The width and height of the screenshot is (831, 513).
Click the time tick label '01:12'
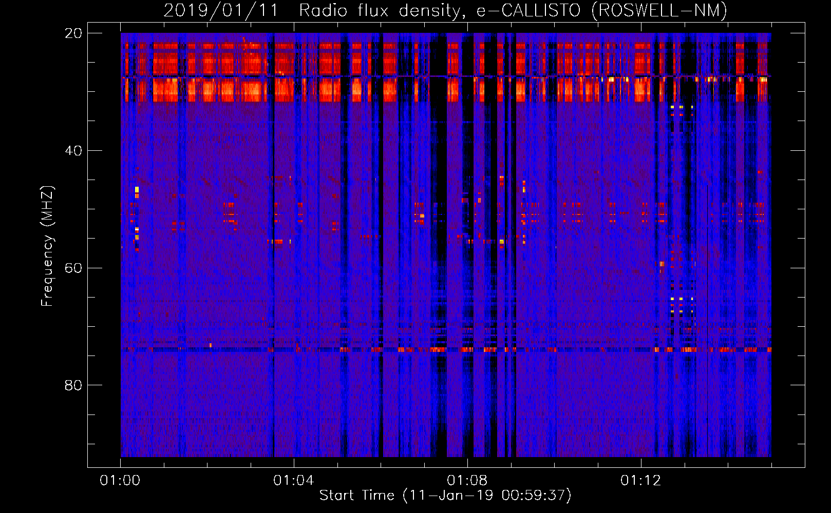tap(641, 481)
